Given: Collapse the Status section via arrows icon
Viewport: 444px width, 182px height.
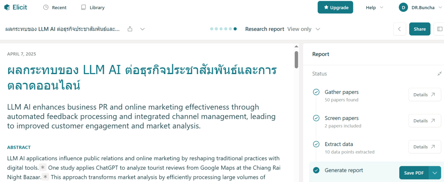Looking at the screenshot, I should (439, 74).
